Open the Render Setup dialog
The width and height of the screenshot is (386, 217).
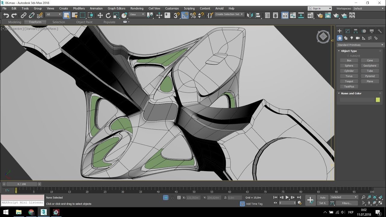[x=320, y=15]
